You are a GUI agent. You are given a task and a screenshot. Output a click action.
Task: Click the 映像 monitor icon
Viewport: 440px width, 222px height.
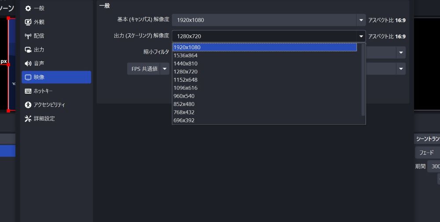click(x=28, y=77)
